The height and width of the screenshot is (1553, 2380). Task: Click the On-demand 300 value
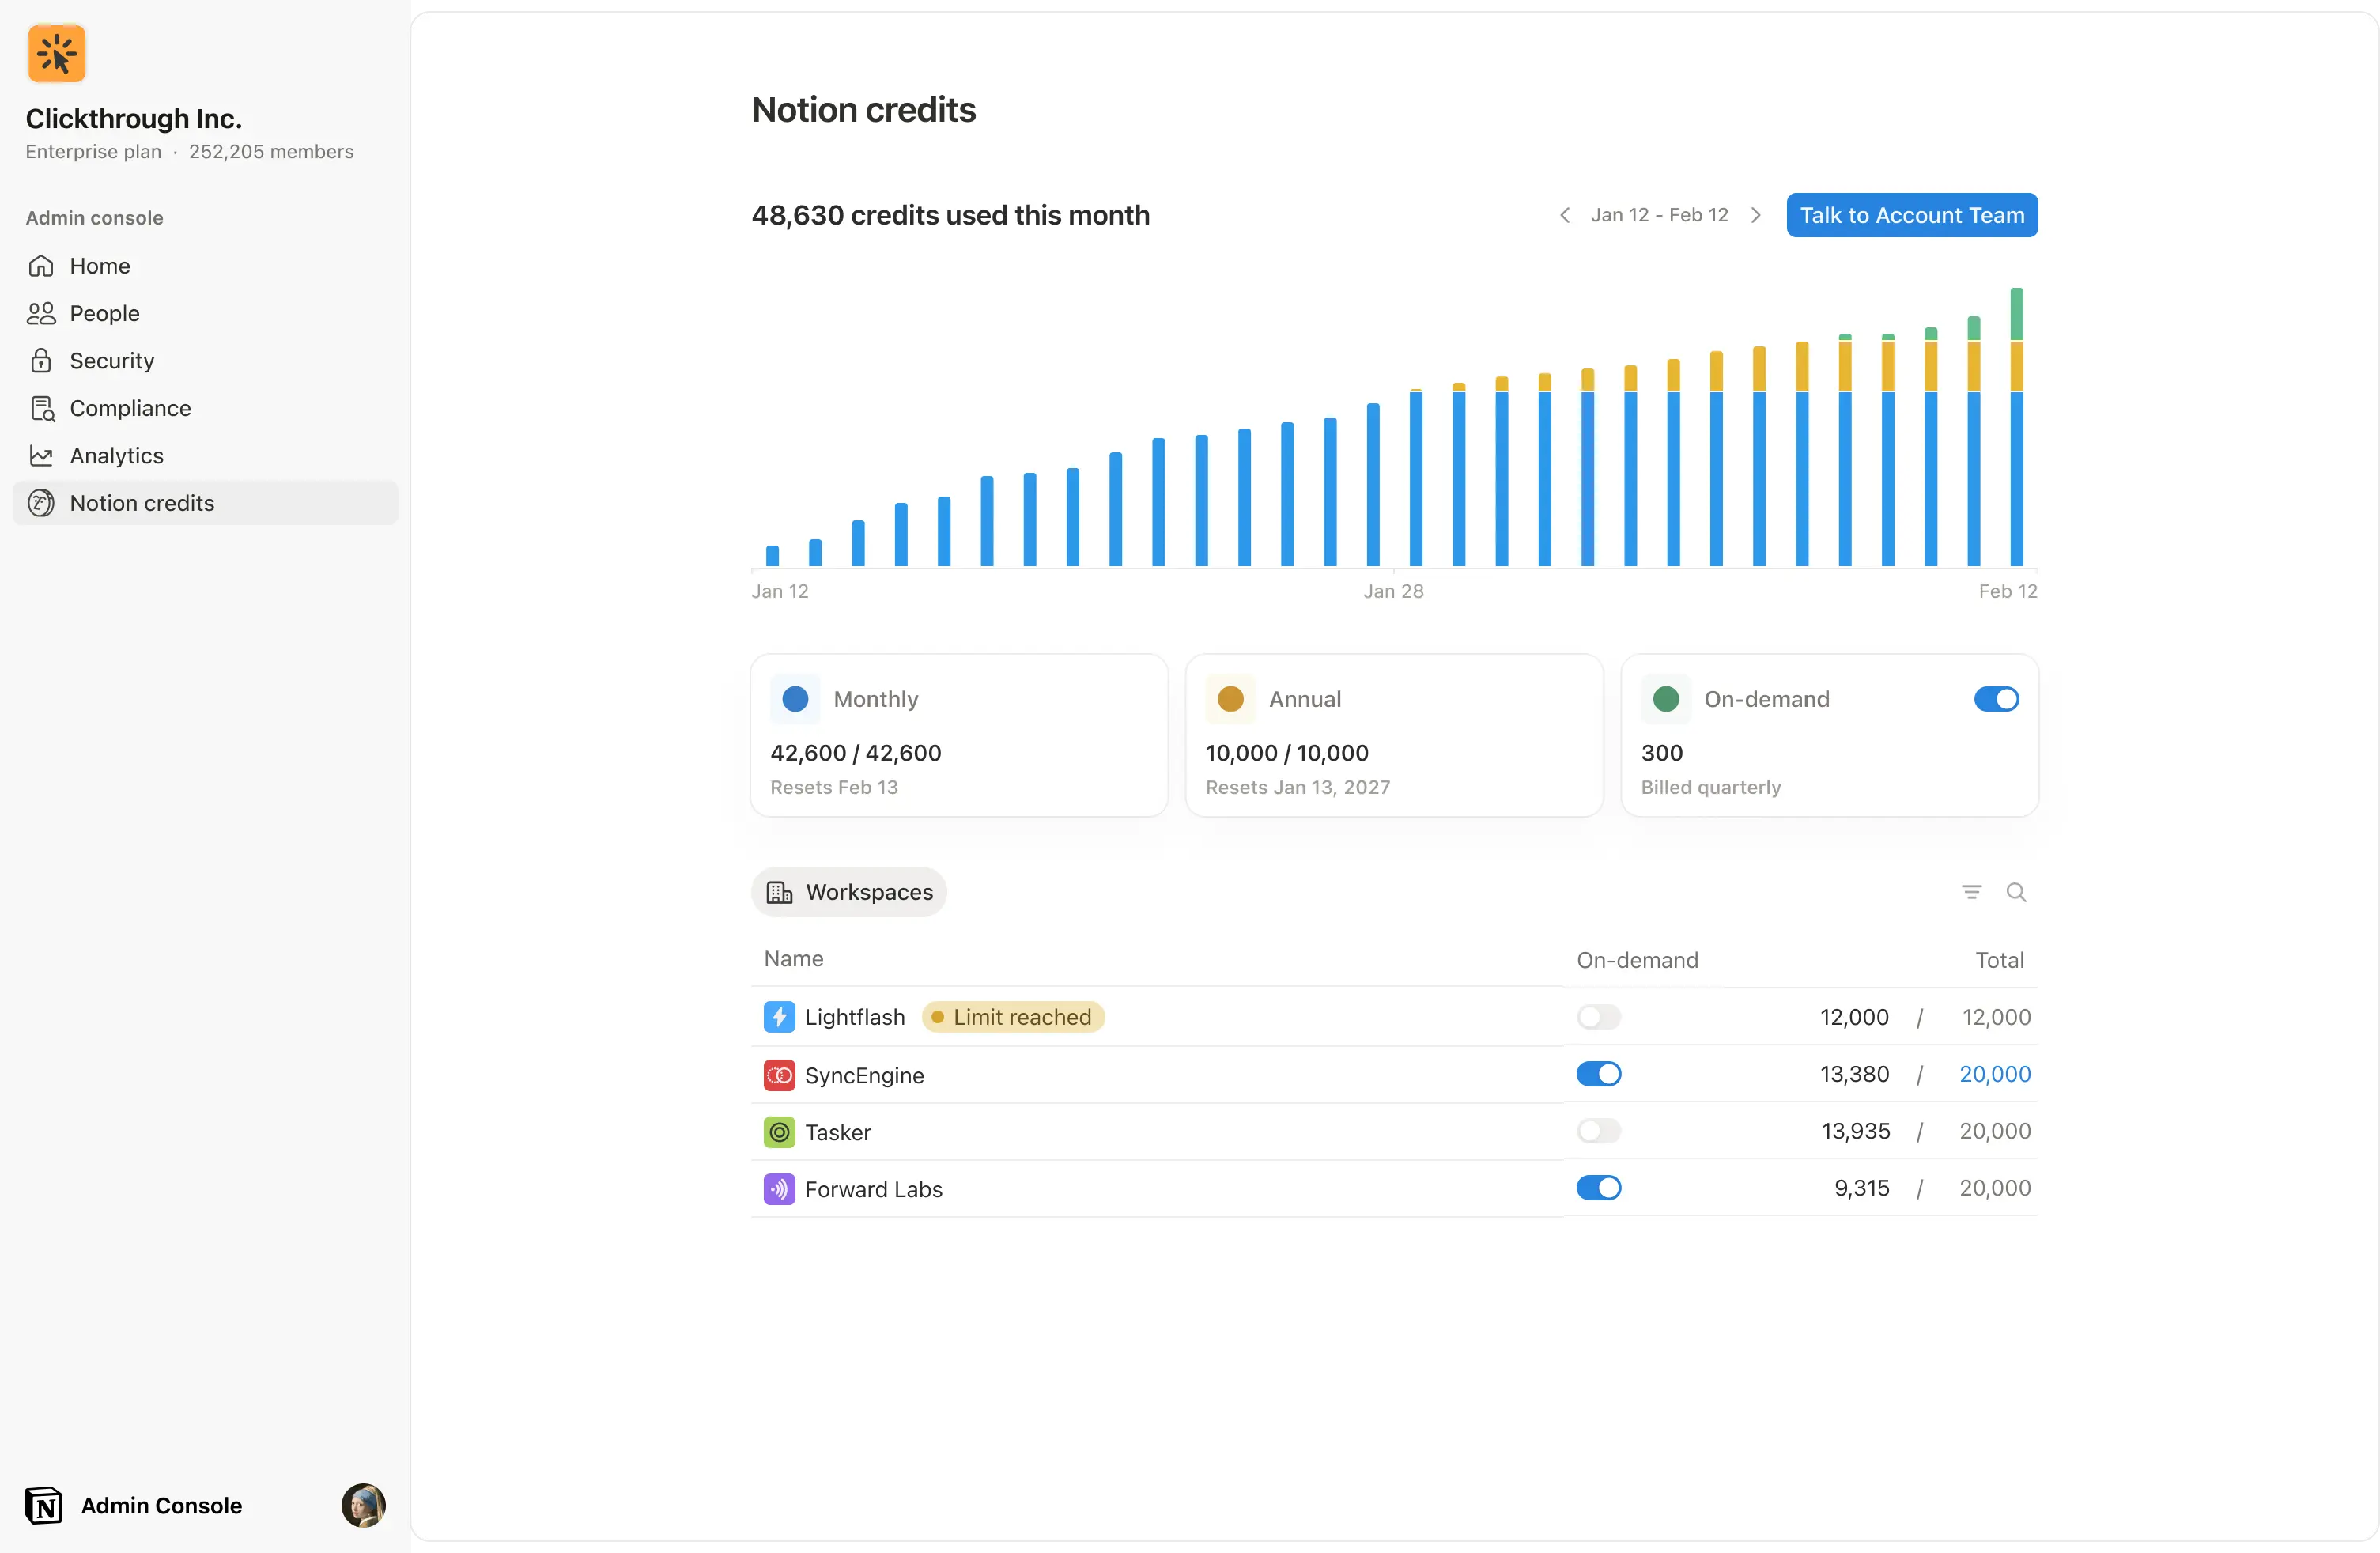(x=1662, y=753)
